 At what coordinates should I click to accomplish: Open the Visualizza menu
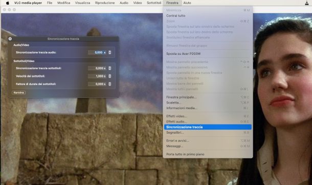click(x=82, y=3)
